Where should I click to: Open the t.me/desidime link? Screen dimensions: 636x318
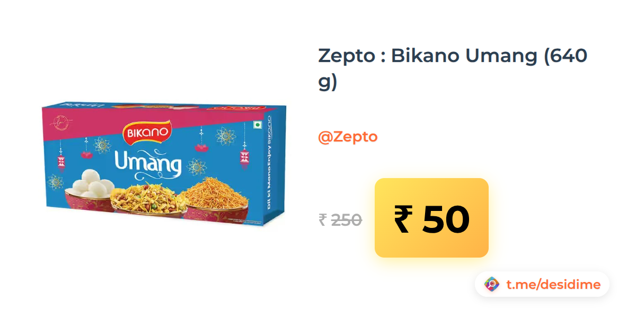pos(553,285)
